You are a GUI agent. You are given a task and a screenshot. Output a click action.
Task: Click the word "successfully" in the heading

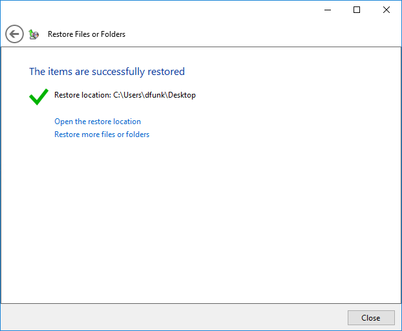[x=122, y=72]
